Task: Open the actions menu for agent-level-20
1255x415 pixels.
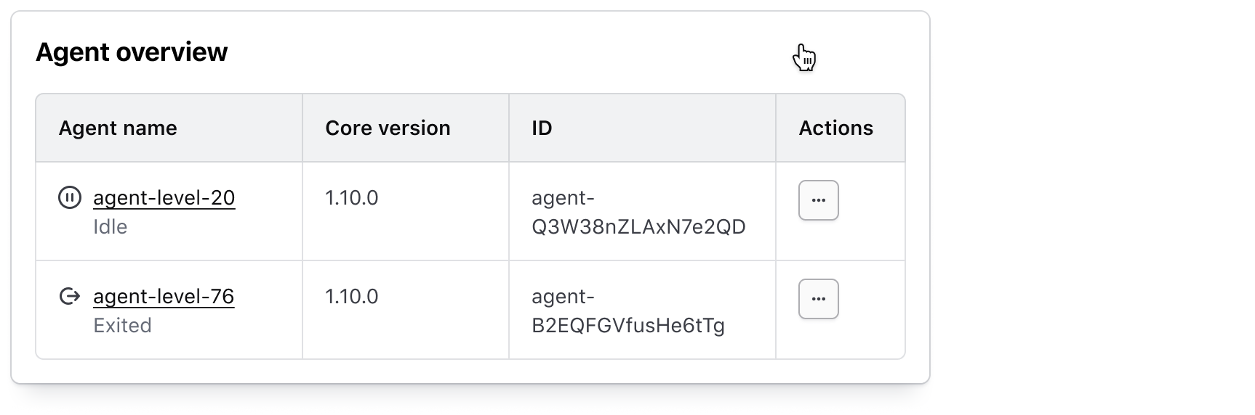Action: click(x=818, y=200)
